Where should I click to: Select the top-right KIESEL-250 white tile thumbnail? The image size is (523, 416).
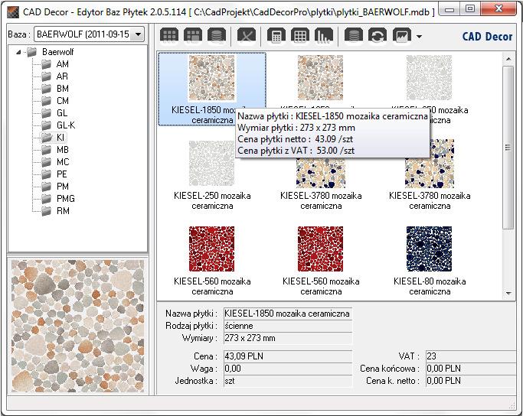click(430, 78)
